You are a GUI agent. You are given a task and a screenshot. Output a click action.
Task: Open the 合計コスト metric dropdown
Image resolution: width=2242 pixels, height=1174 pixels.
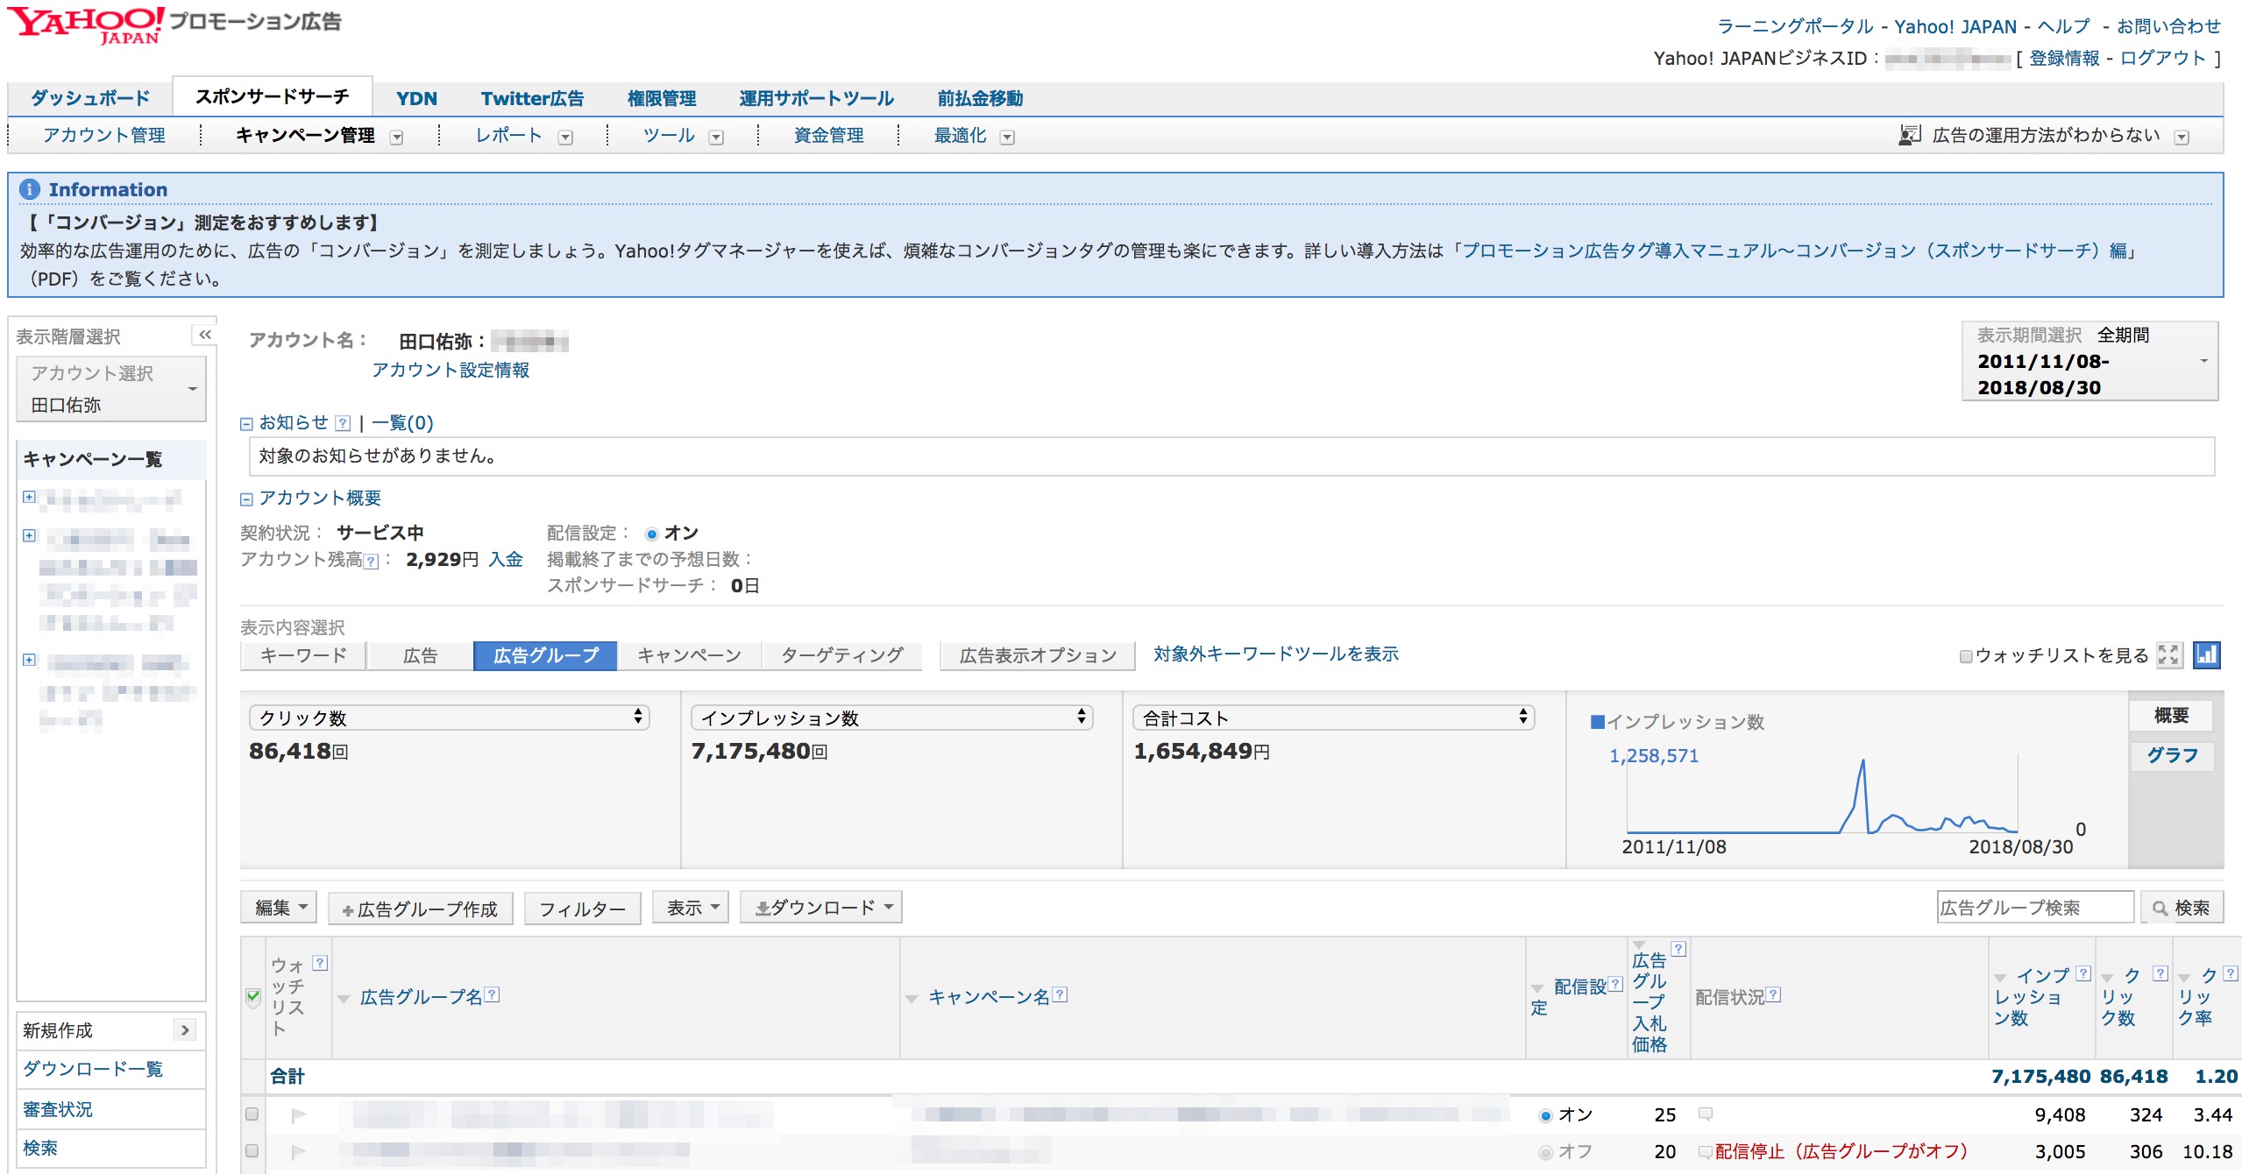(x=1333, y=718)
